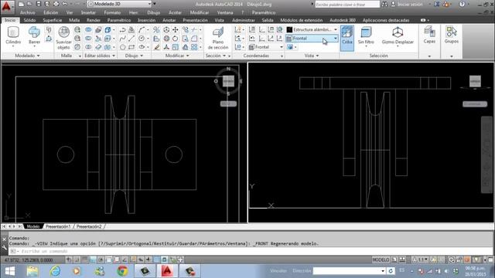Open the Frontal view dropdown in Vista
Viewport: 495px width, 278px height.
click(312, 38)
